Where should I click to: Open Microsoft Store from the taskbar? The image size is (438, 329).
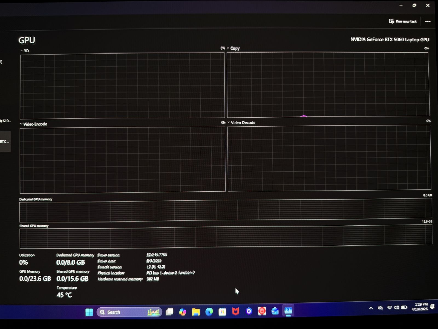pyautogui.click(x=222, y=312)
